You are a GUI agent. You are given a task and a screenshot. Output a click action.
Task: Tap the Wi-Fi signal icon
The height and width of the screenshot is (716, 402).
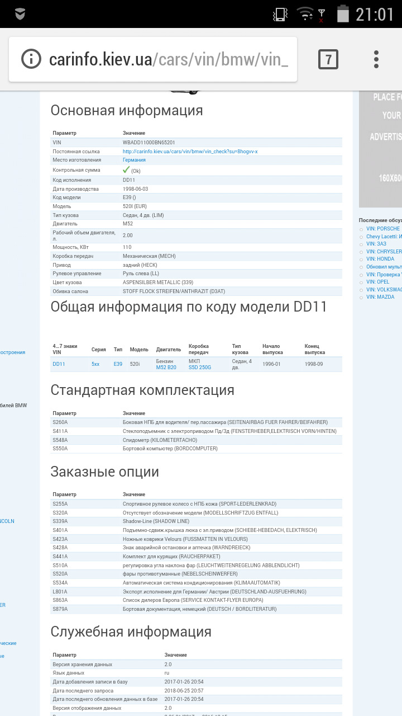coord(305,14)
